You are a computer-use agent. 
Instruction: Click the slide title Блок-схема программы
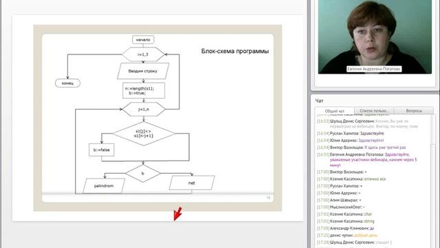[235, 51]
